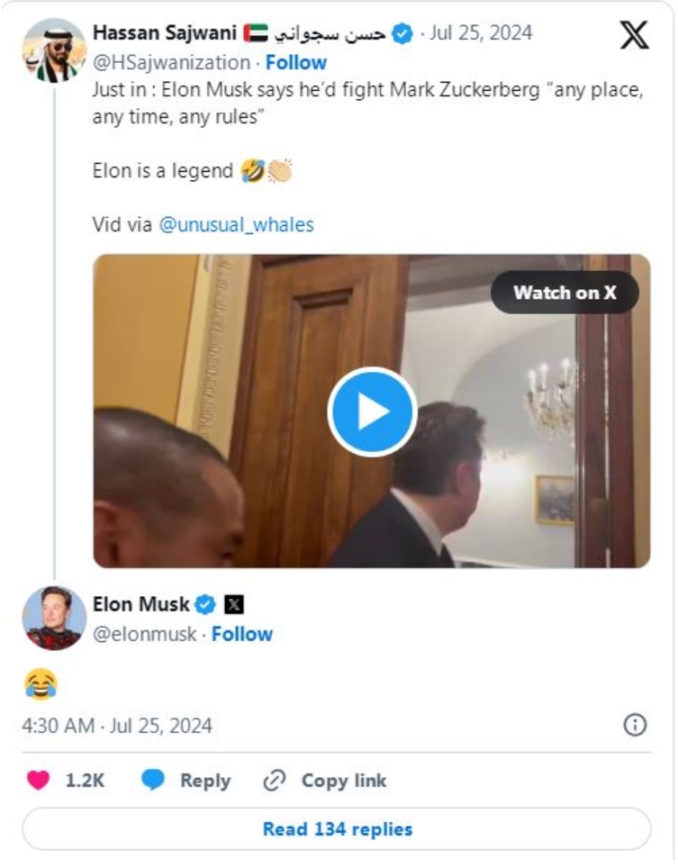This screenshot has width=678, height=868.
Task: Open the @unusual_whales mention
Action: coord(237,225)
